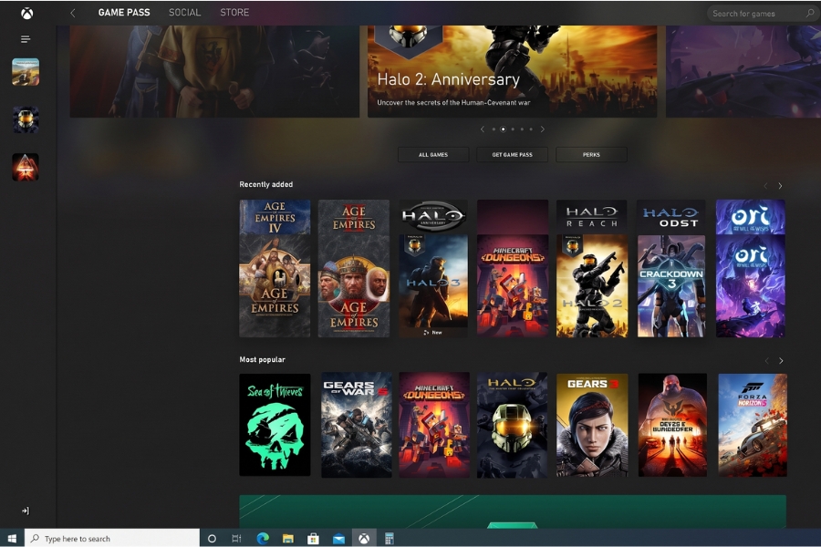Open the Windows Start menu
Viewport: 821px width, 547px height.
[x=12, y=538]
